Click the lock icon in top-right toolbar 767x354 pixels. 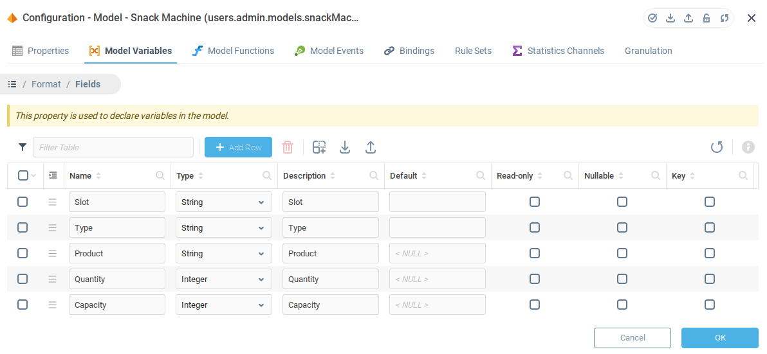point(707,18)
